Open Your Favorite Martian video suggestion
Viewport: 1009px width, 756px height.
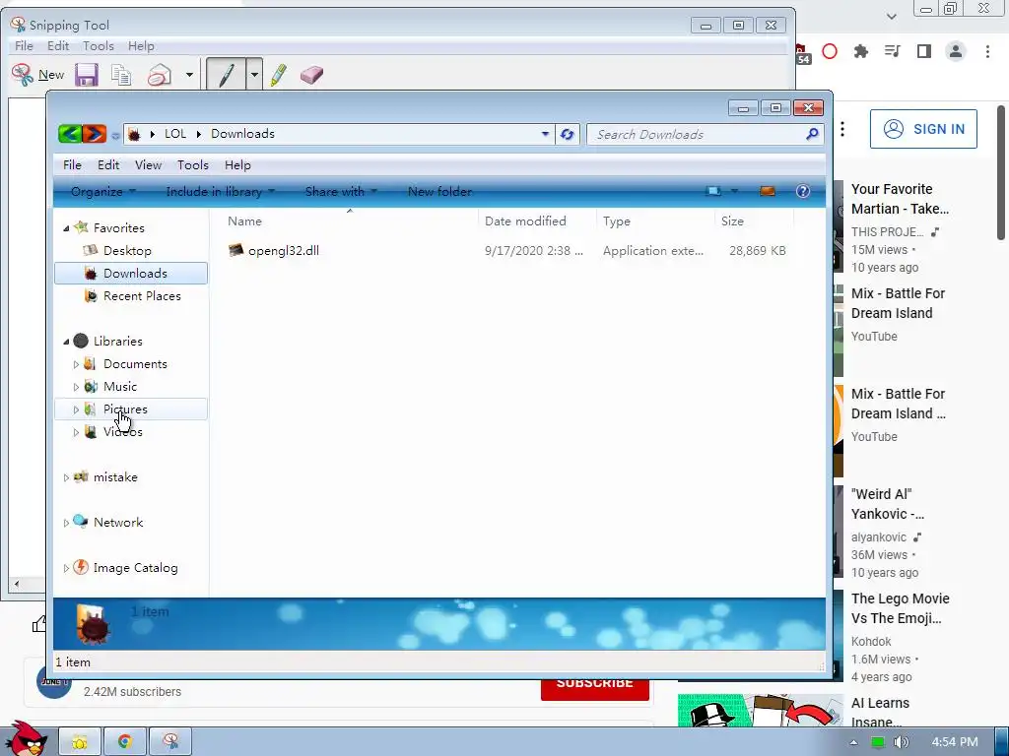pos(900,199)
